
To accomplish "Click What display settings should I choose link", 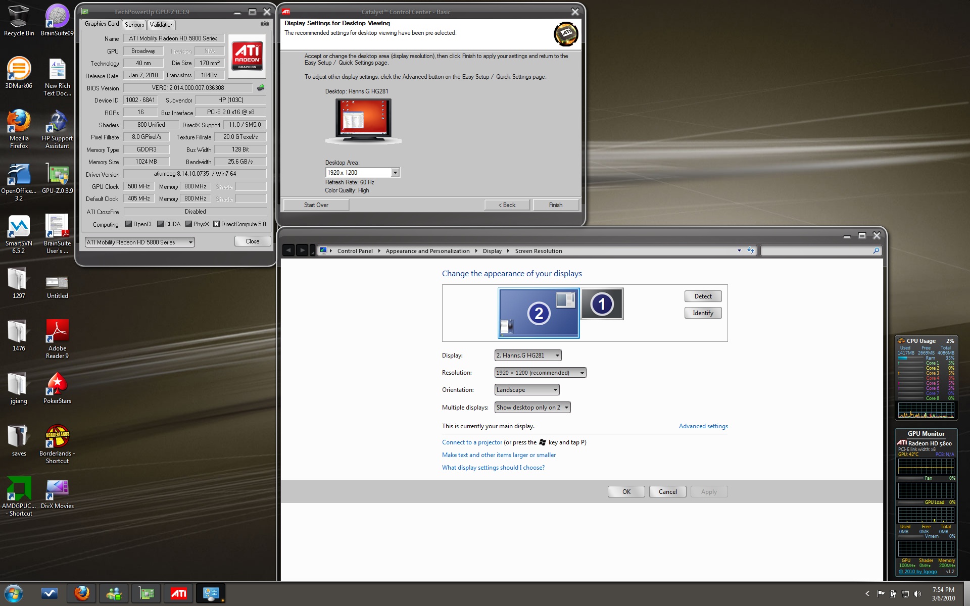I will pyautogui.click(x=493, y=468).
